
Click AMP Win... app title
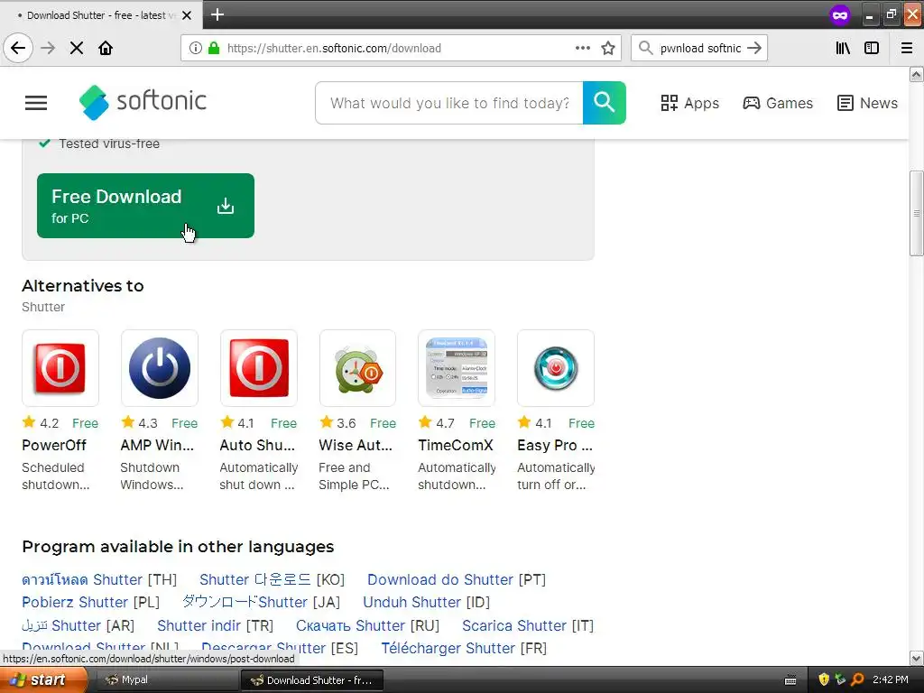(x=157, y=446)
